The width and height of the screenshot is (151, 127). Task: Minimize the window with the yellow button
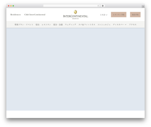[11, 6]
